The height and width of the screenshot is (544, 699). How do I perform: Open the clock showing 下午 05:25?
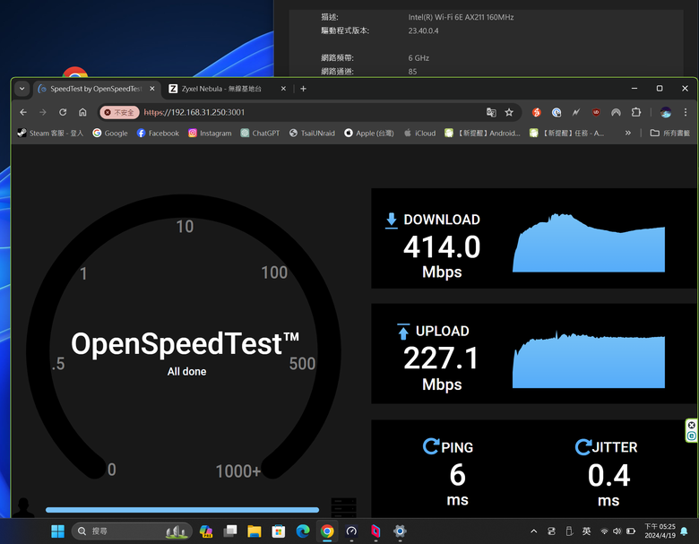660,531
